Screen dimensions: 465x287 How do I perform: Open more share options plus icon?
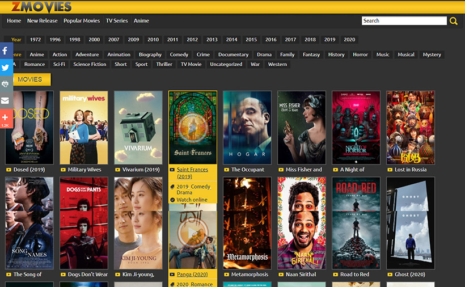pos(5,119)
